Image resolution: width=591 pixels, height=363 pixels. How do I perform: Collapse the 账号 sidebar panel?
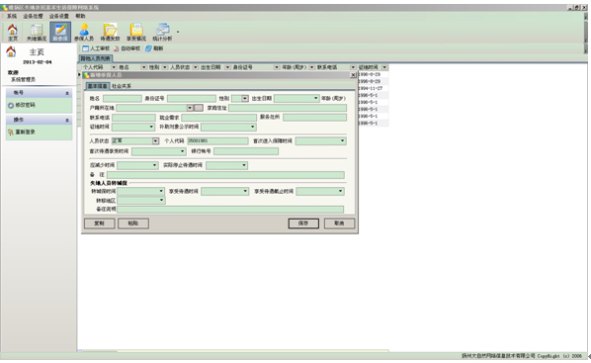pyautogui.click(x=67, y=93)
